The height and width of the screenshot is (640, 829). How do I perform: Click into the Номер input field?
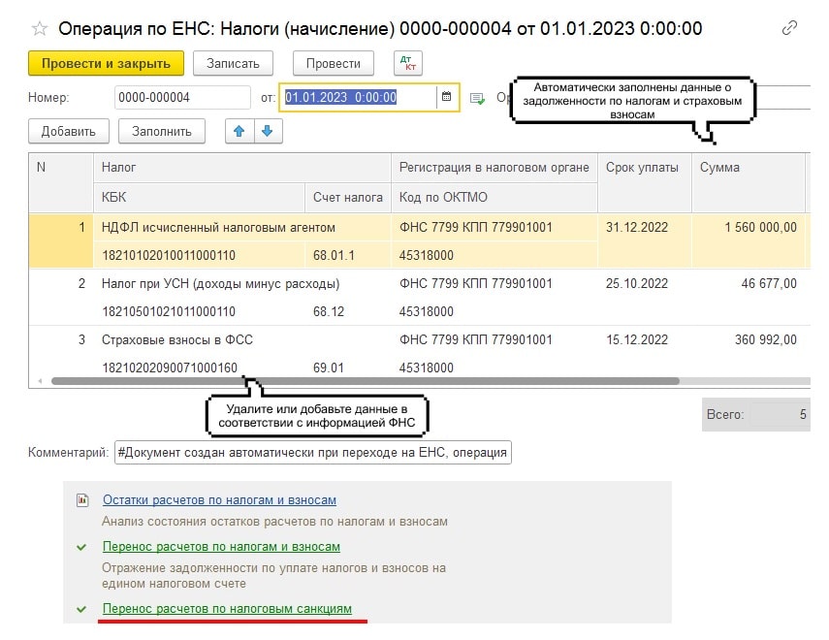tap(181, 97)
